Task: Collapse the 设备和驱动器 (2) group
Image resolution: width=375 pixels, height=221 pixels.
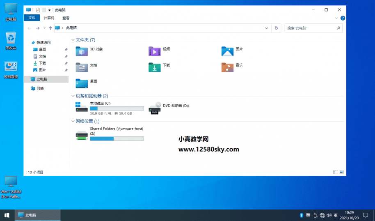Action: point(73,96)
